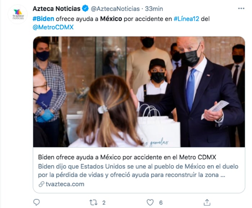Like the tweet with heart icon
Image resolution: width=252 pixels, height=208 pixels.
coord(150,202)
